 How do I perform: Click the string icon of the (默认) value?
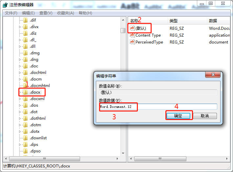pos(132,28)
